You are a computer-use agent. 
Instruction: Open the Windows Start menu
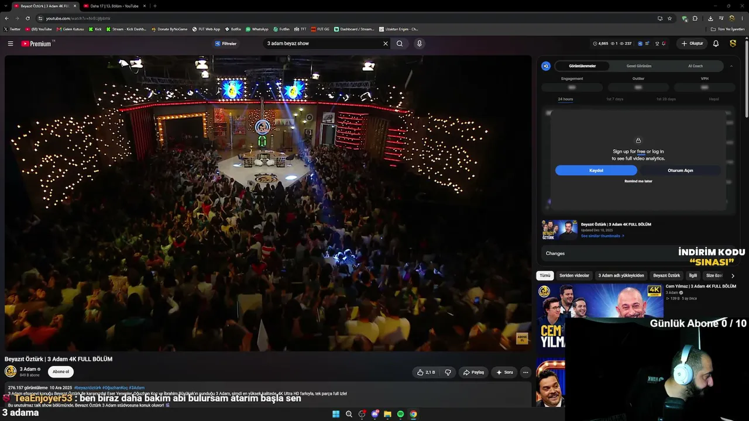point(336,414)
